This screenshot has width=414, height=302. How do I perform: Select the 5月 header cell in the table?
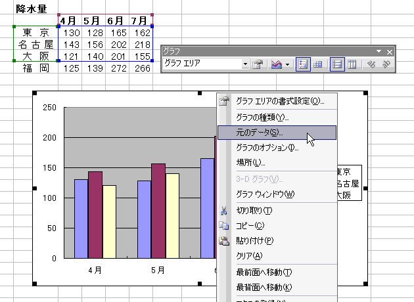[x=93, y=20]
